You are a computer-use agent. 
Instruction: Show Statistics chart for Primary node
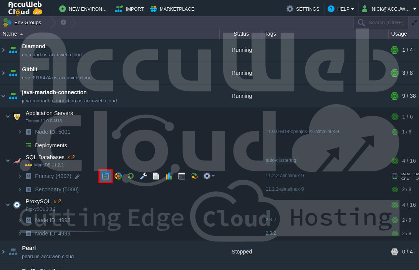click(169, 176)
